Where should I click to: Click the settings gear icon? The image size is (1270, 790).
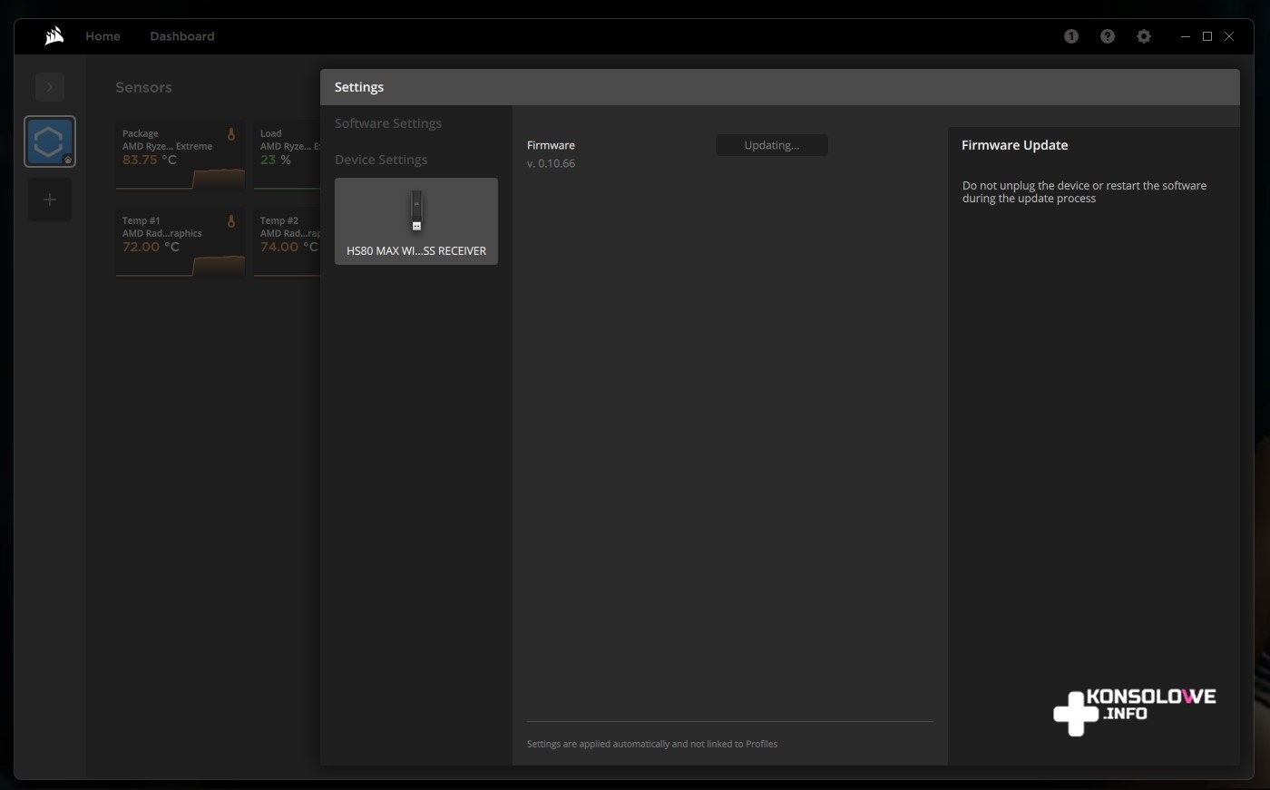(1144, 36)
